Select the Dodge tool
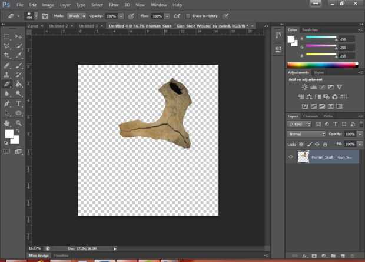 pos(19,93)
